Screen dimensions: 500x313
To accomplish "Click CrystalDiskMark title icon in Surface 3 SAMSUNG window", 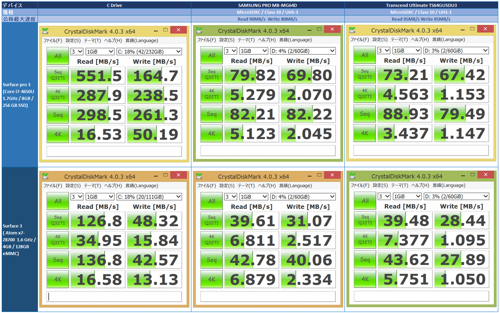I will [199, 176].
